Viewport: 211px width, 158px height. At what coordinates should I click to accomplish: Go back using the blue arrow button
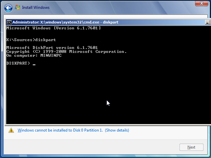(8, 8)
